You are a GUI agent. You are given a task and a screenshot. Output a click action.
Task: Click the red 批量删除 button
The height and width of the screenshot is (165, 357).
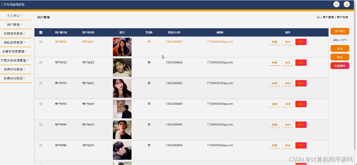(x=340, y=66)
